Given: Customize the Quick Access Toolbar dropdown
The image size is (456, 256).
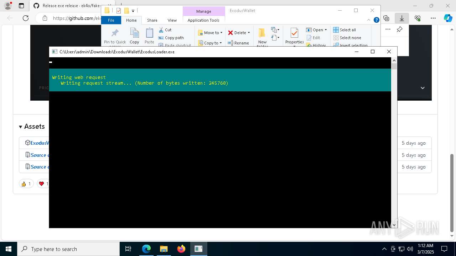Looking at the screenshot, I should click(133, 11).
